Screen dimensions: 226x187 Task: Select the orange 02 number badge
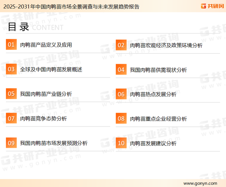pyautogui.click(x=121, y=45)
